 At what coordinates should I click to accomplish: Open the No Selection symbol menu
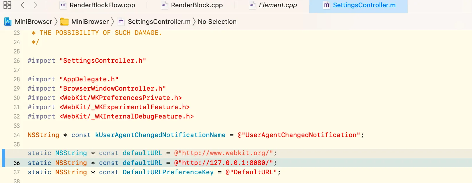coord(217,21)
